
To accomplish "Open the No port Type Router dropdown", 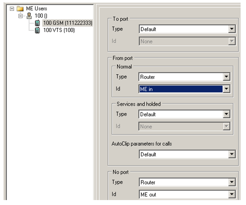I will 232,182.
